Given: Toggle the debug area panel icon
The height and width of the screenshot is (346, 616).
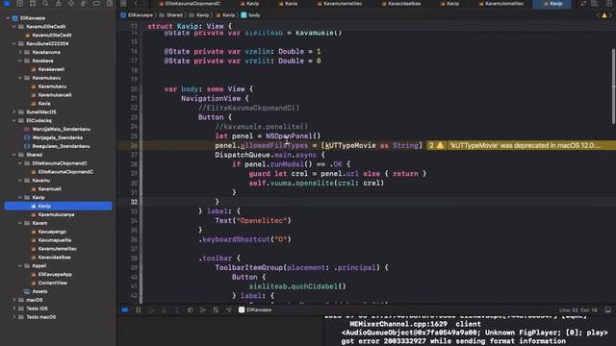Looking at the screenshot, I should 607,309.
